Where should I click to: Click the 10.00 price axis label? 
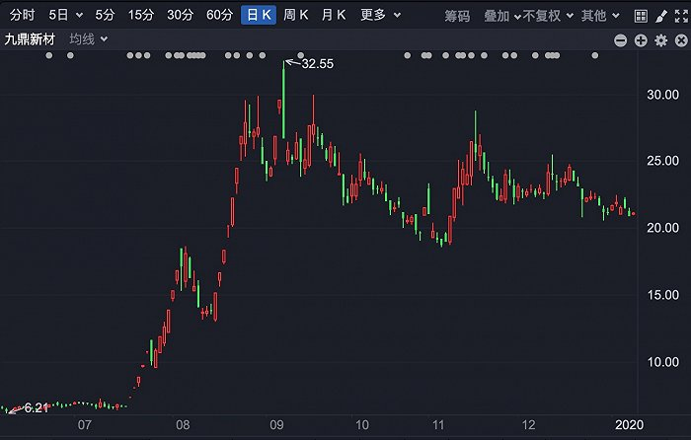pyautogui.click(x=662, y=362)
